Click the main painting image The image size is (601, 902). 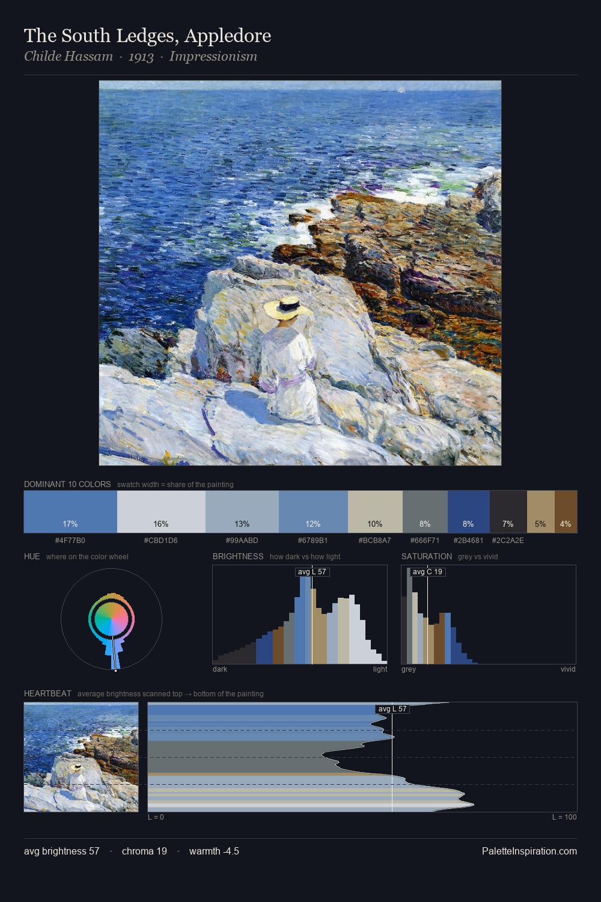tap(300, 273)
